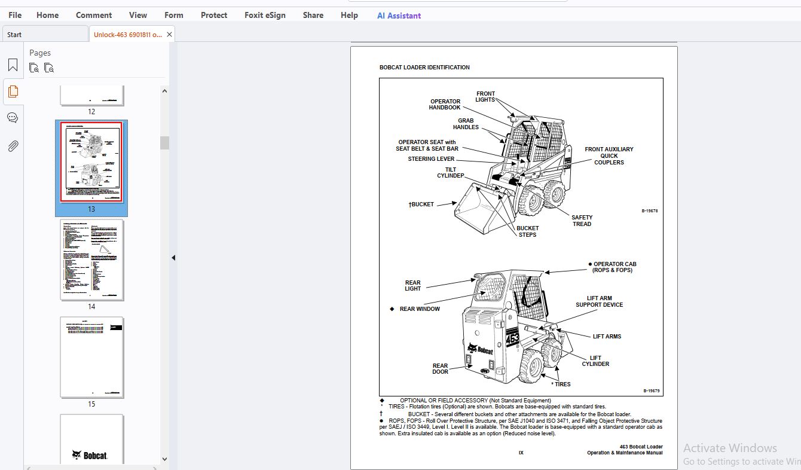Select page 14 thumbnail
The height and width of the screenshot is (470, 801).
[x=92, y=260]
